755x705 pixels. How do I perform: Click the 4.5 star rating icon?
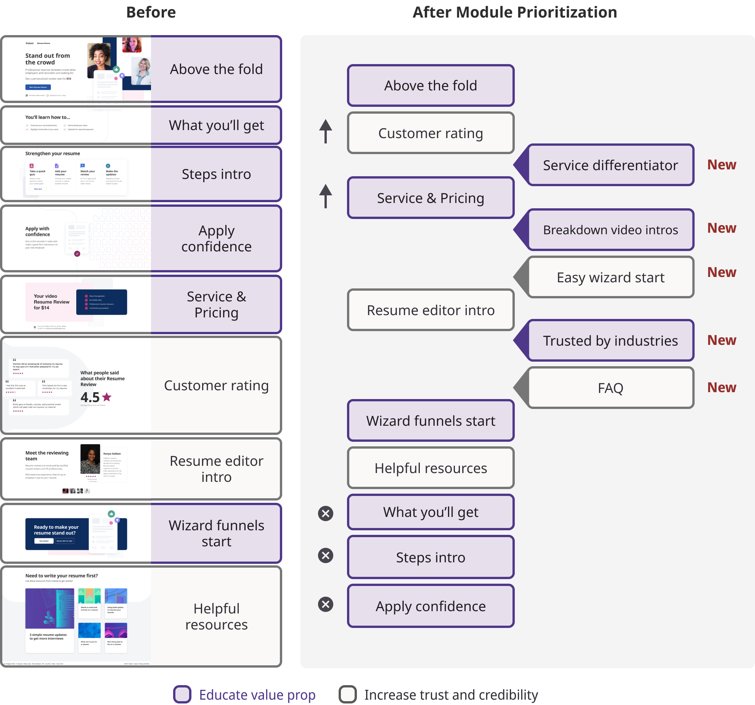[x=107, y=397]
